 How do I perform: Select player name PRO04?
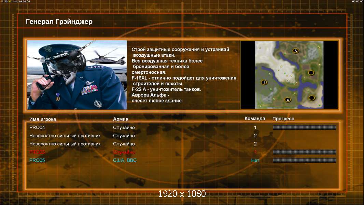37,127
